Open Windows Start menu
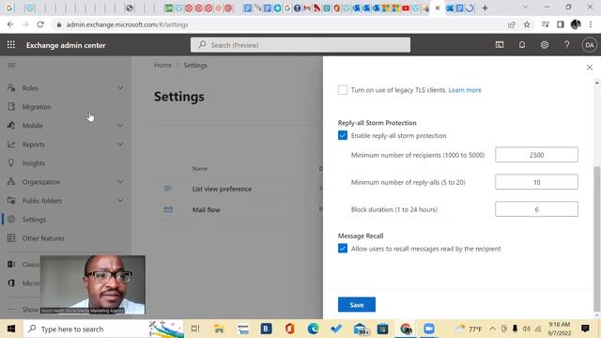Screen dimensions: 601x338 [11, 329]
